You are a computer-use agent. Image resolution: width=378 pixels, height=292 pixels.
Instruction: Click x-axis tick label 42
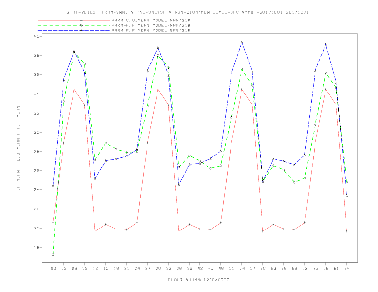(200, 268)
